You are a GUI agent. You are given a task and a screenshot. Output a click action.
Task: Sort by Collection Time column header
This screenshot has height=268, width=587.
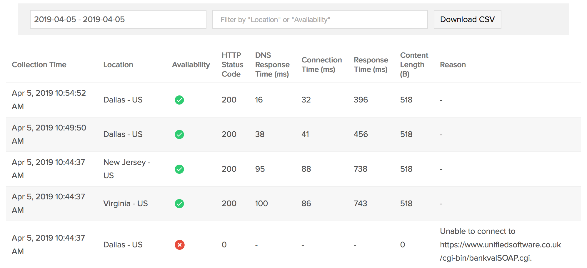click(39, 65)
